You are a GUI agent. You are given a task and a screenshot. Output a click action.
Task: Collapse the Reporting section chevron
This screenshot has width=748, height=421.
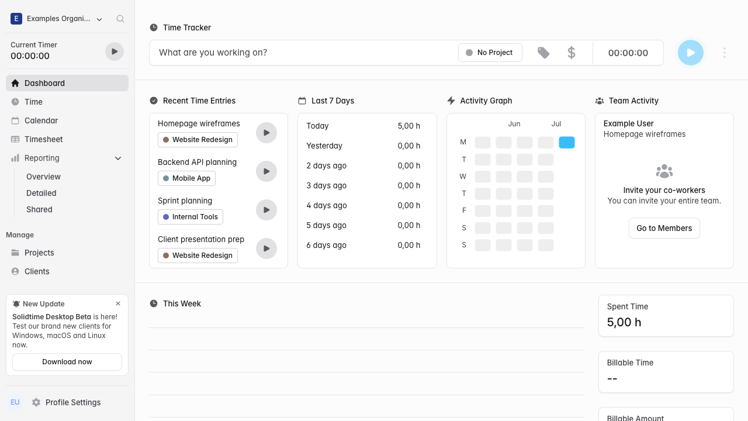[x=118, y=158]
